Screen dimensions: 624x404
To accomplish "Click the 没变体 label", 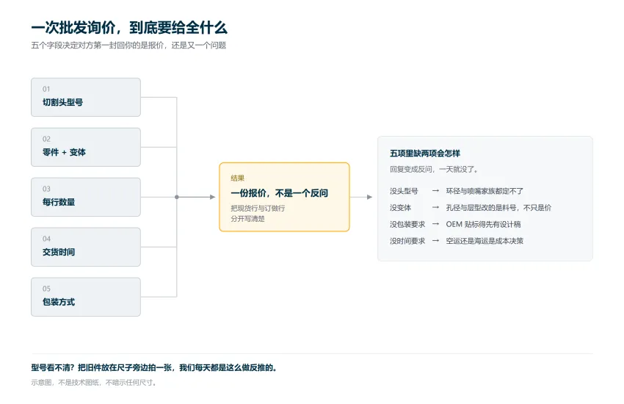I will tap(400, 208).
